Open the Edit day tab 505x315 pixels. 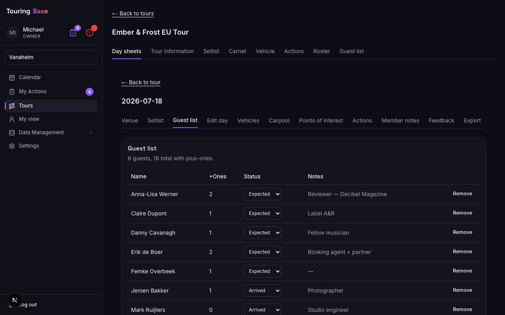[217, 120]
